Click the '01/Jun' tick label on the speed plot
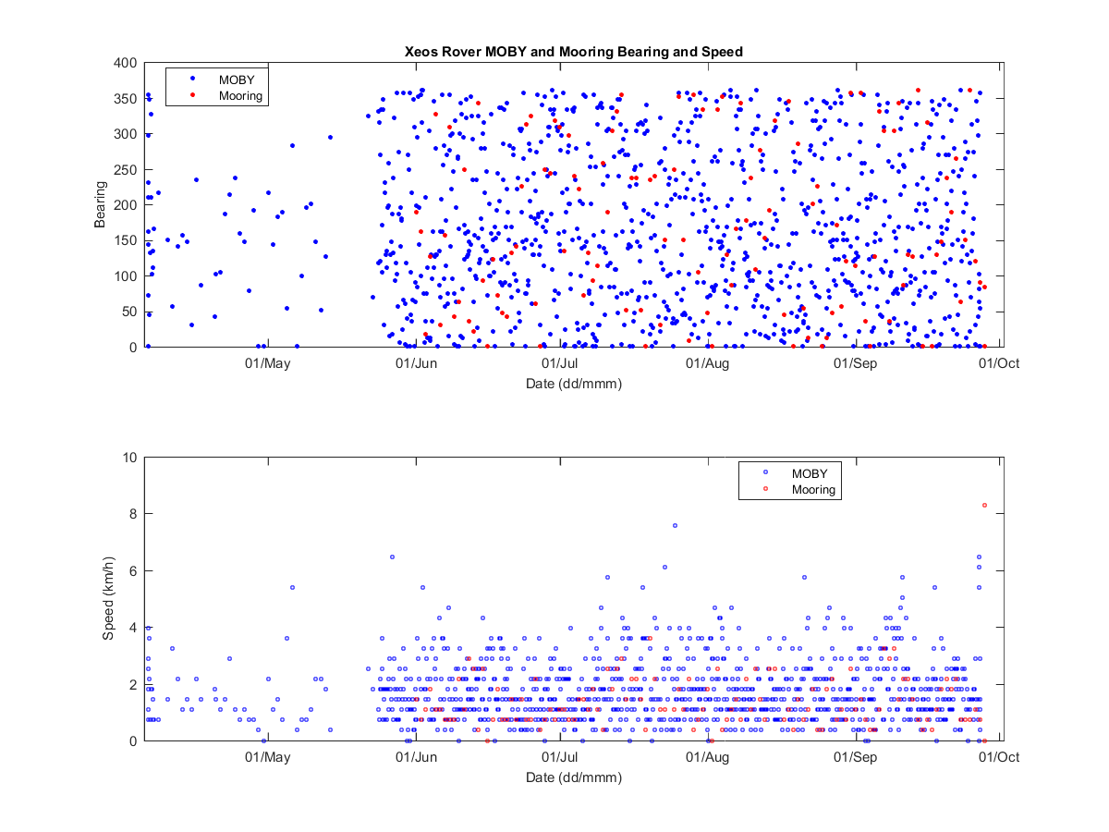 point(416,757)
